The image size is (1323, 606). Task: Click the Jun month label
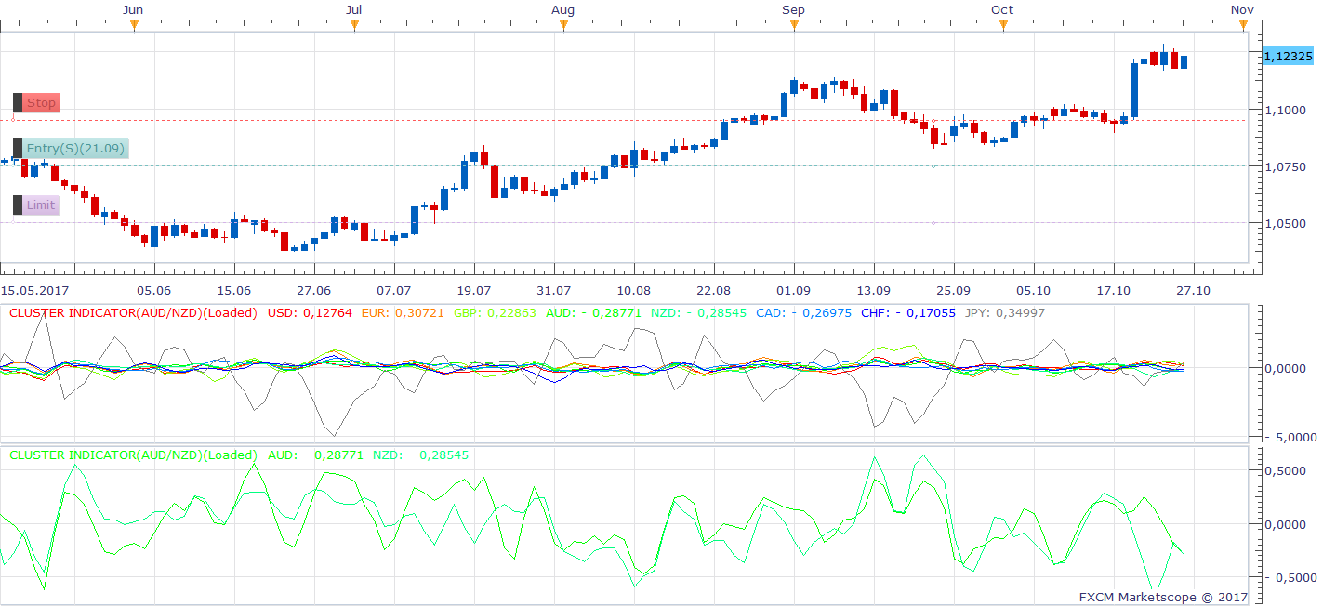click(133, 10)
